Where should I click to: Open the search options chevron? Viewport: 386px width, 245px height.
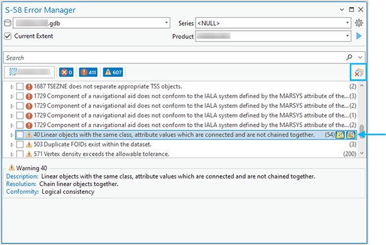coord(360,58)
